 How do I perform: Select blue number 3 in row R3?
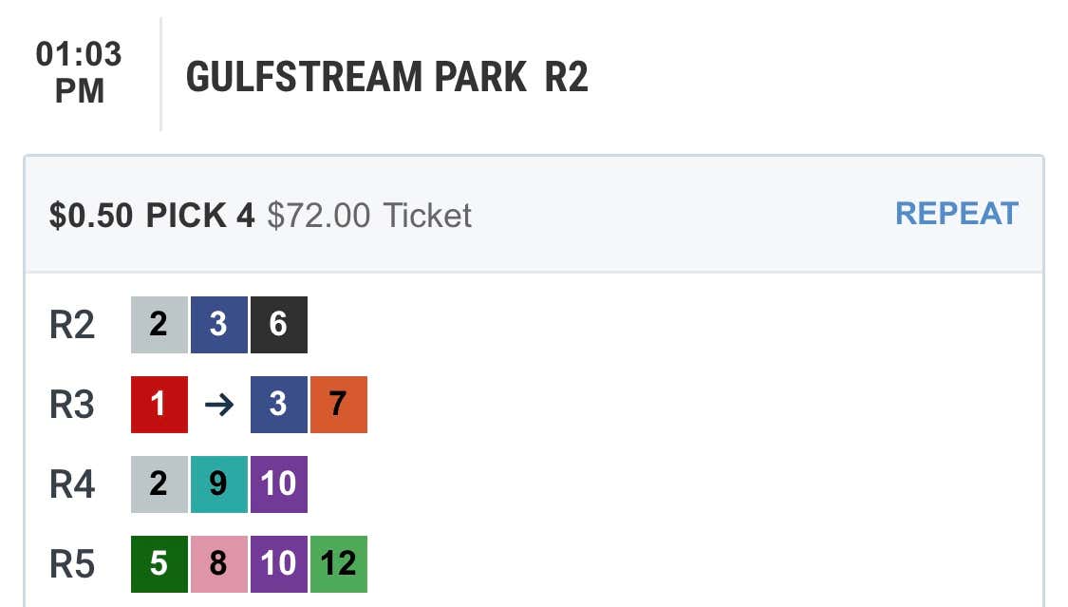pyautogui.click(x=279, y=405)
